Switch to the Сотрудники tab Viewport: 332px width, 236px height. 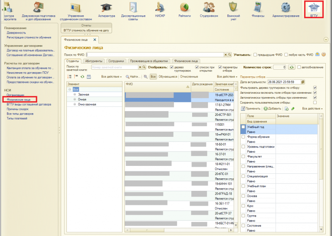116,61
